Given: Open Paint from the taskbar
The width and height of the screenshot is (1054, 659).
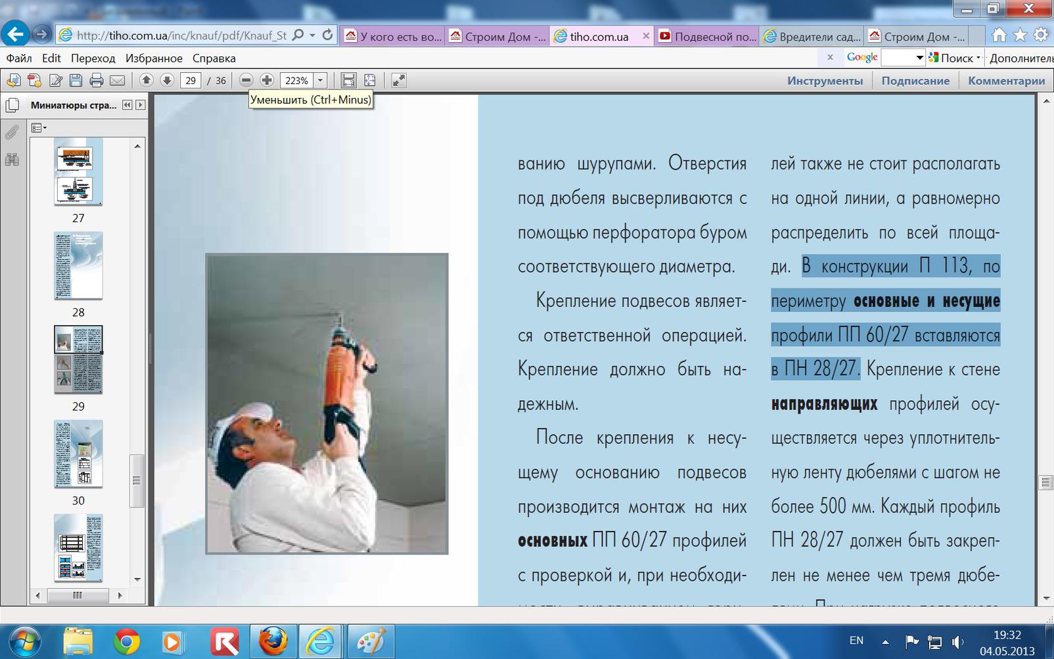Looking at the screenshot, I should click(x=371, y=642).
